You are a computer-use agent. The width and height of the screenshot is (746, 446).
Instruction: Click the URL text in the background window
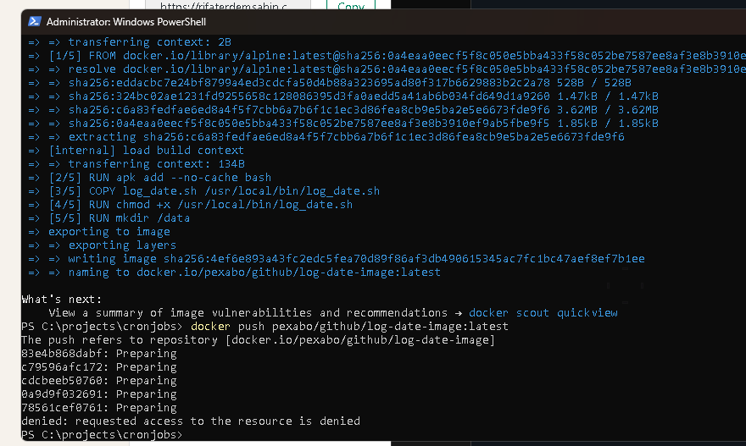coord(224,6)
